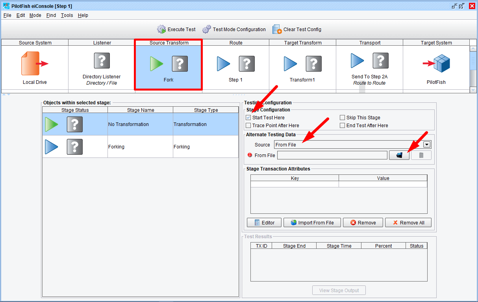Click the Stage Name column header
478x302 pixels.
[141, 110]
